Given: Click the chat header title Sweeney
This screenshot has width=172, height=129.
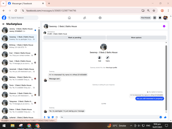Looking at the screenshot, I should tap(63, 26).
